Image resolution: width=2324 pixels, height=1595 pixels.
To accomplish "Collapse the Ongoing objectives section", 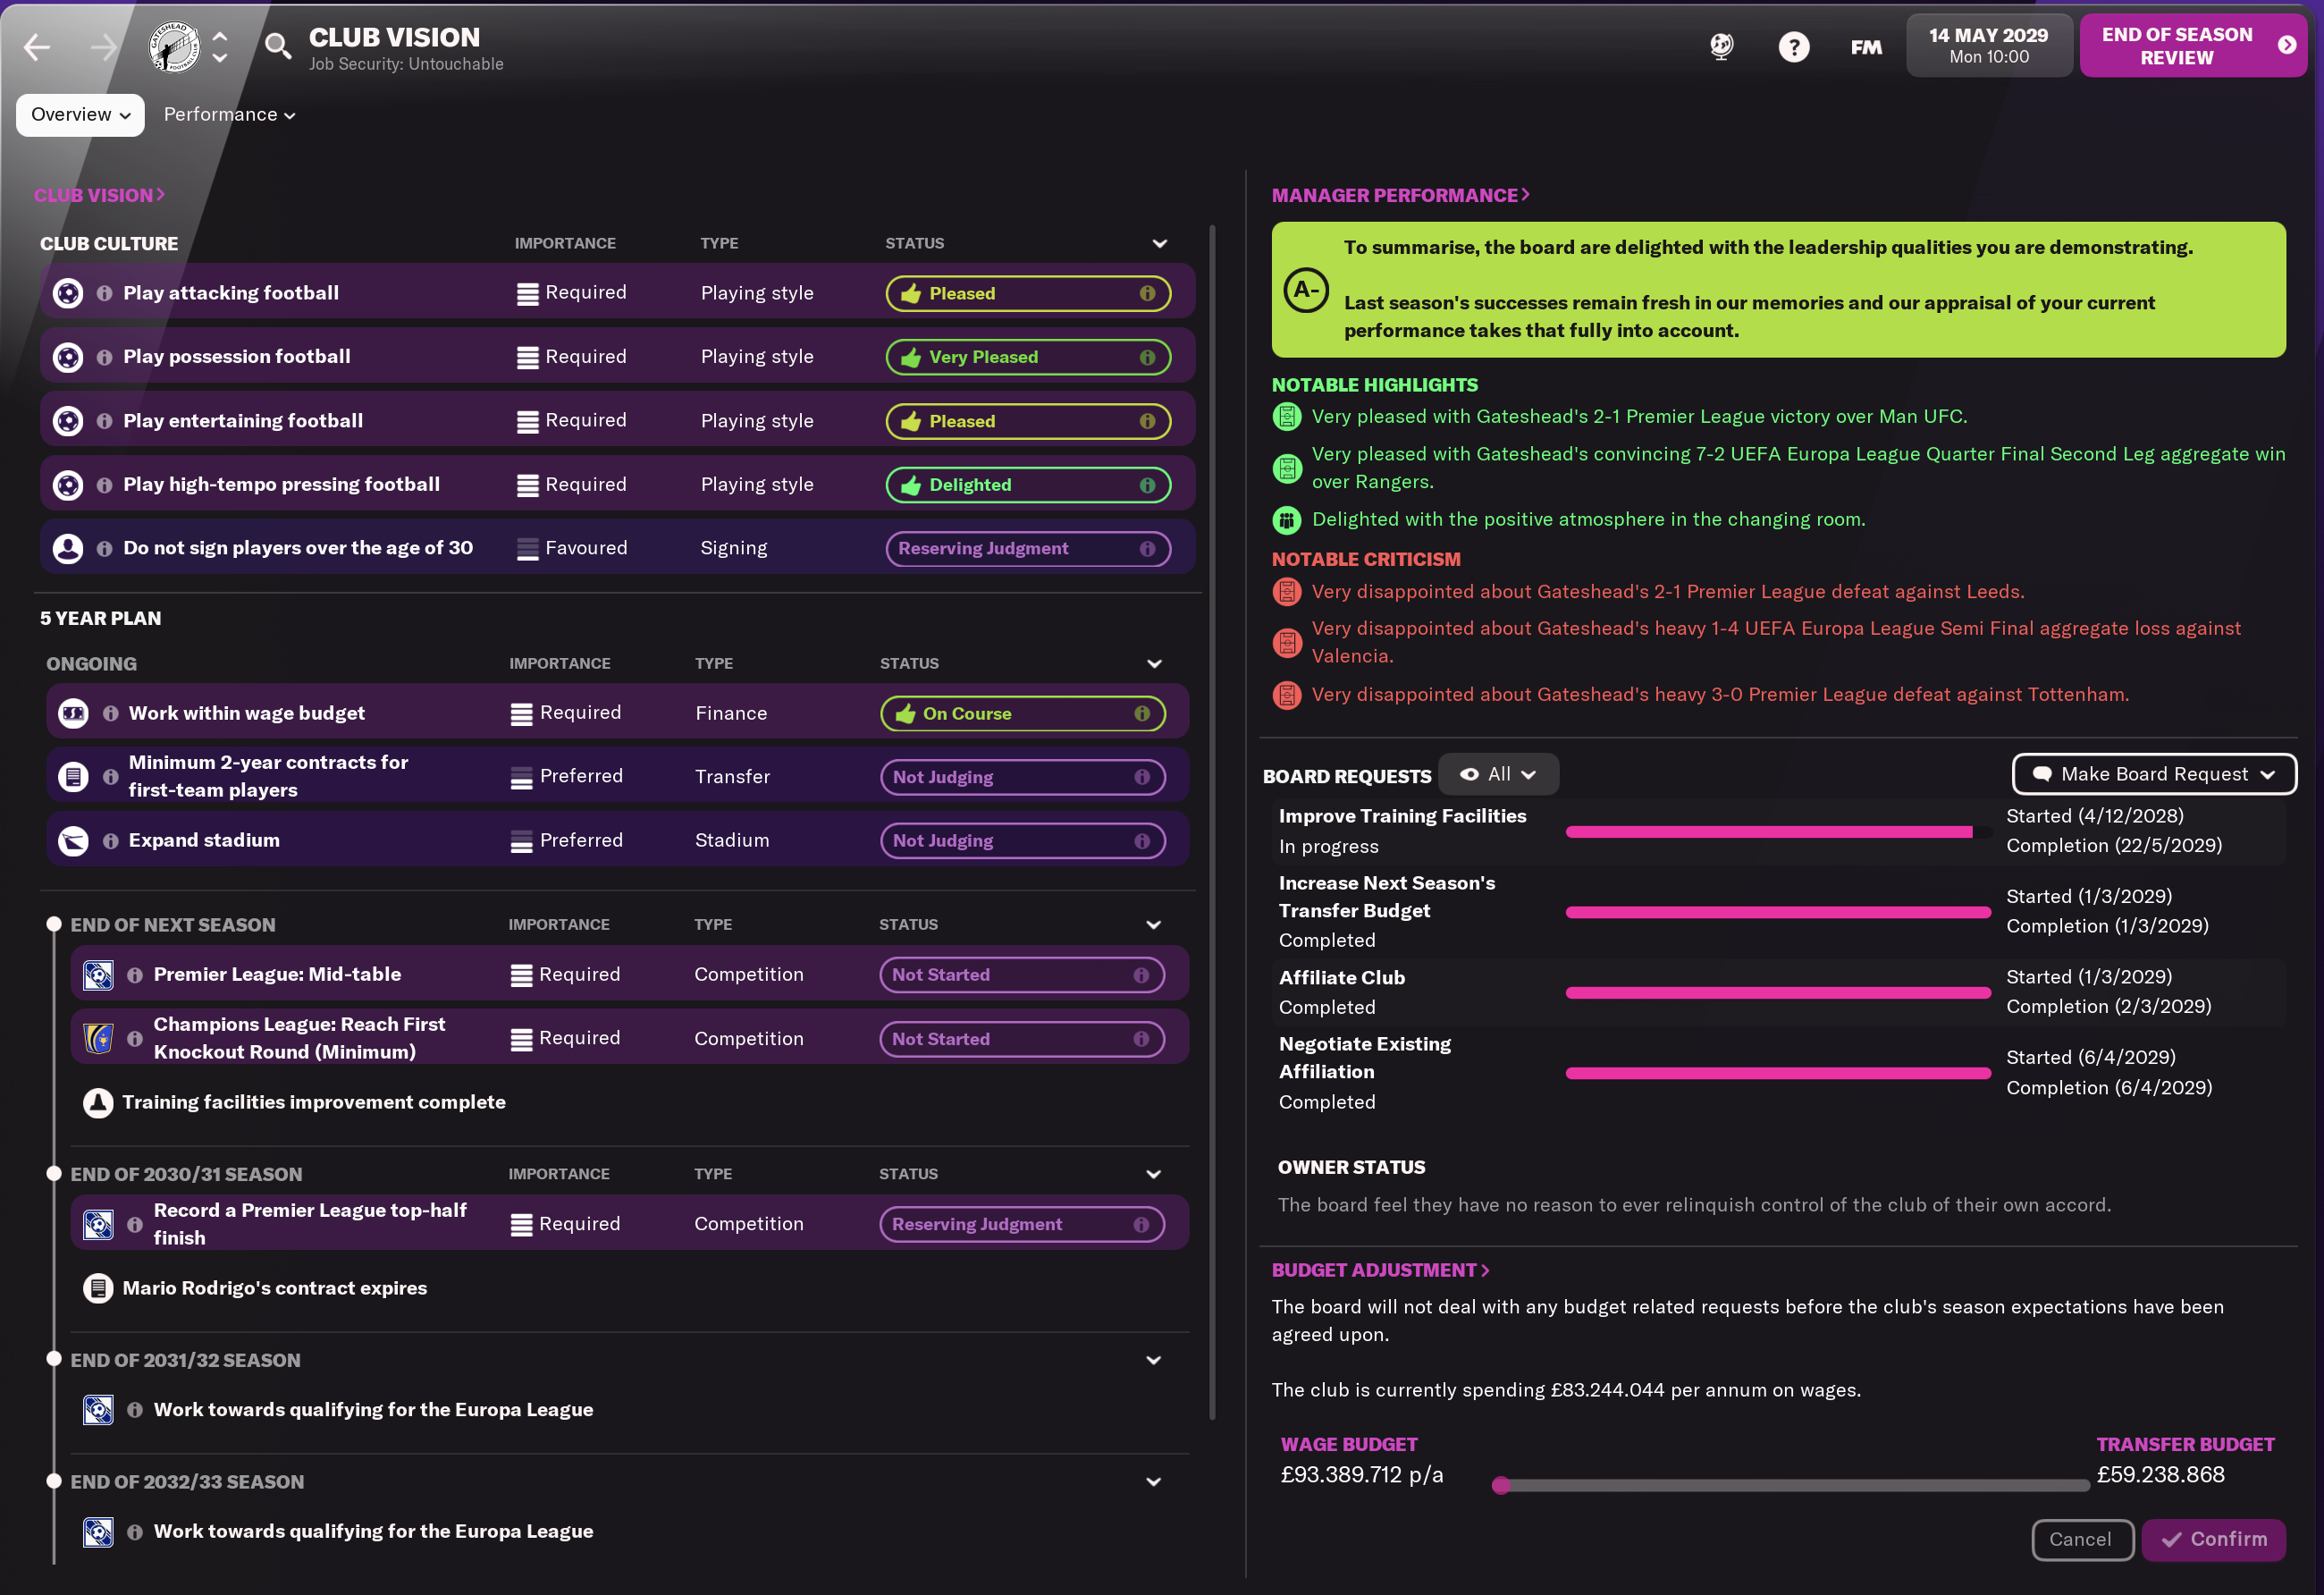I will (1154, 664).
